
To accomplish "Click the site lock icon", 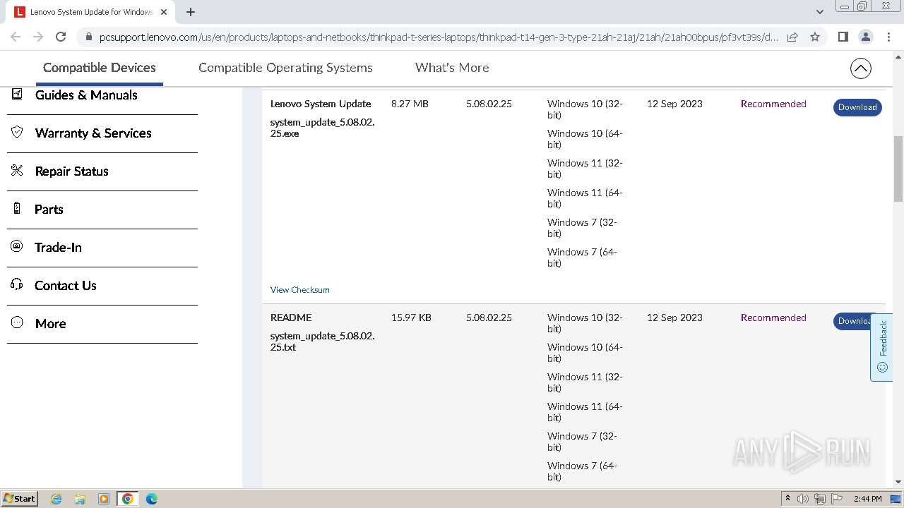I will click(88, 37).
